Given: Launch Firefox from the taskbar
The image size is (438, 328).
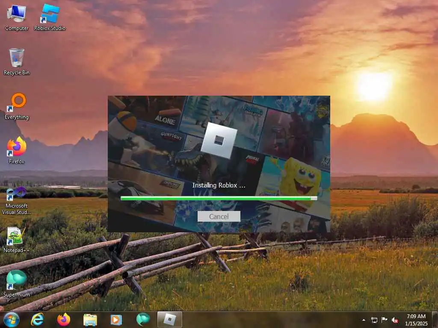Looking at the screenshot, I should point(64,319).
